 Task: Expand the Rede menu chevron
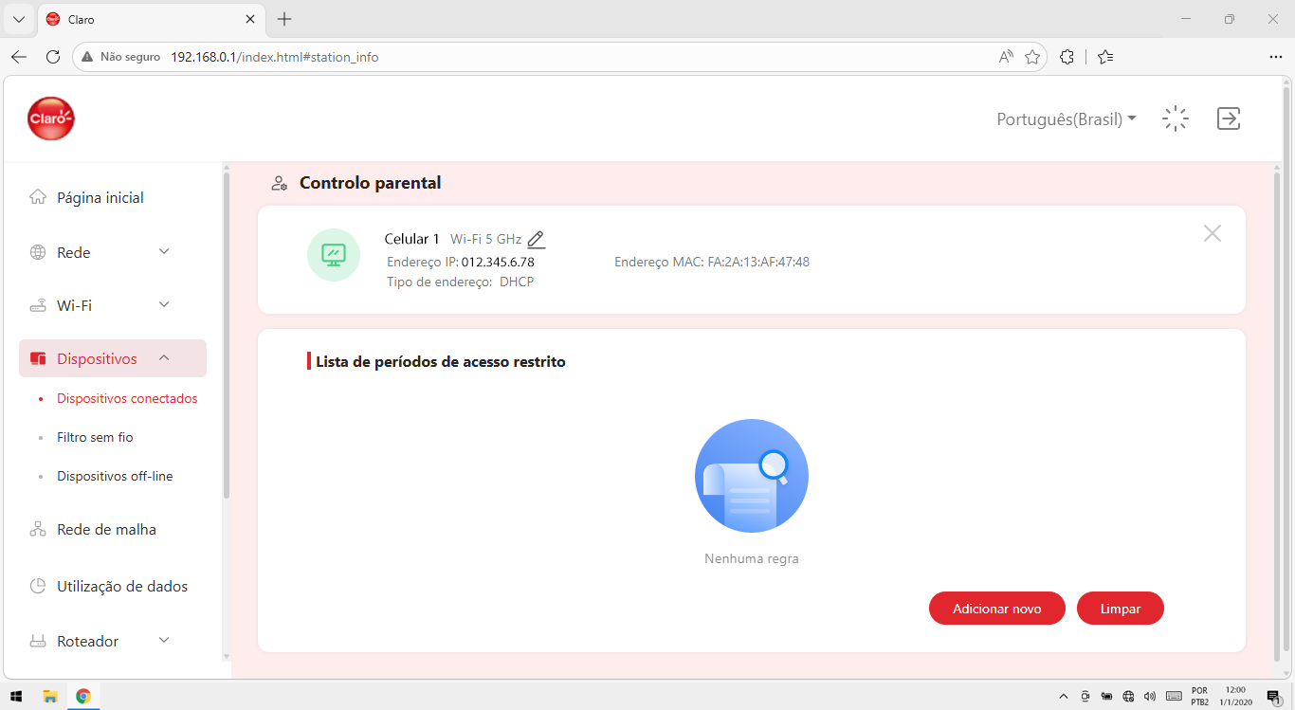pos(164,251)
